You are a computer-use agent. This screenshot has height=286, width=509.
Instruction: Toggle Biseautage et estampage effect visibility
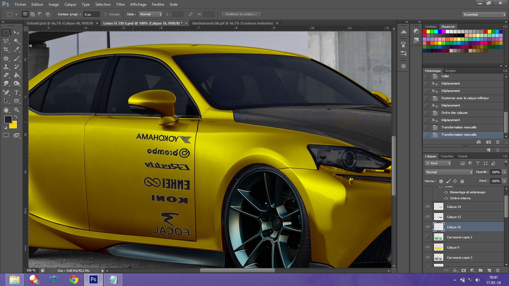pyautogui.click(x=446, y=192)
